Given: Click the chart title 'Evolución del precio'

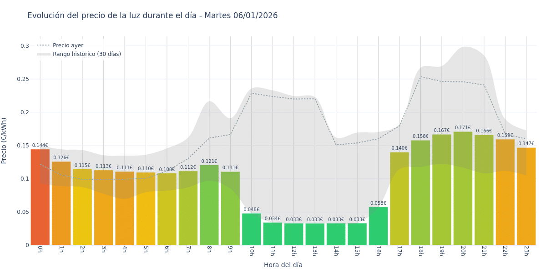Looking at the screenshot, I should click(x=152, y=15).
